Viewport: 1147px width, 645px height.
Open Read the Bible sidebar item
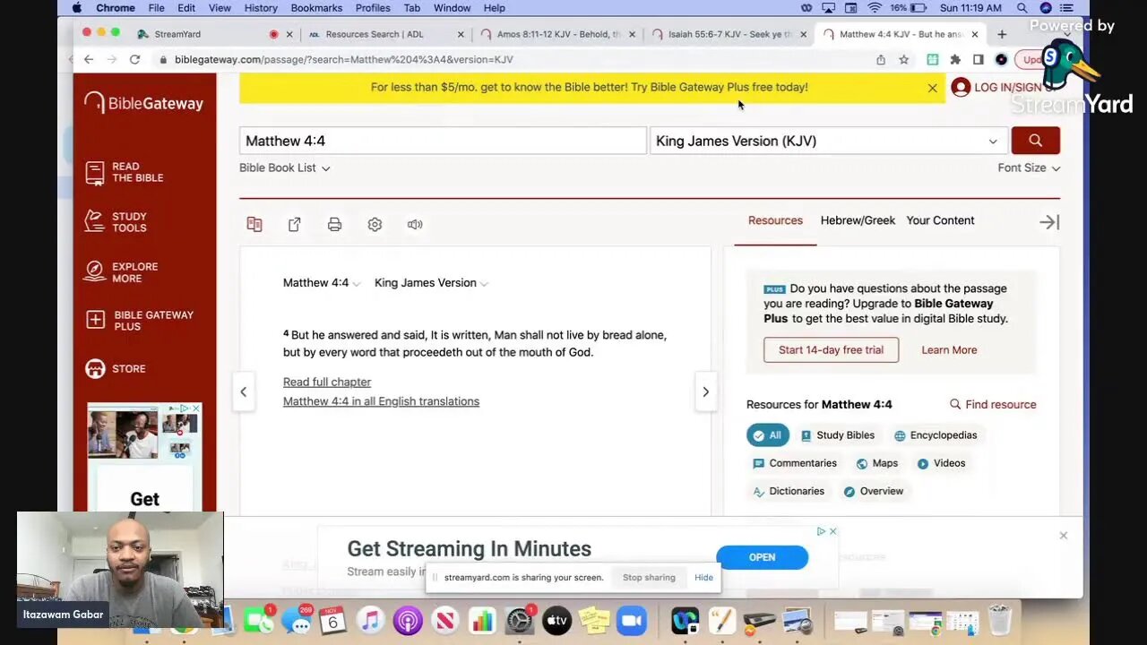(x=125, y=172)
